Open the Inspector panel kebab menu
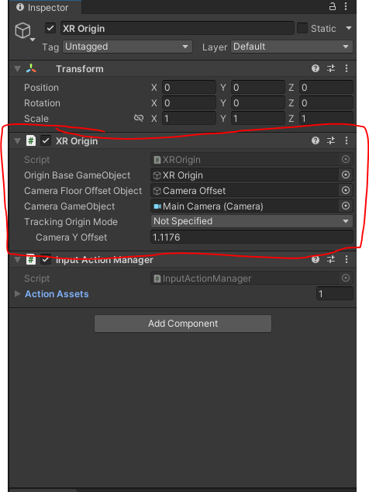 346,6
